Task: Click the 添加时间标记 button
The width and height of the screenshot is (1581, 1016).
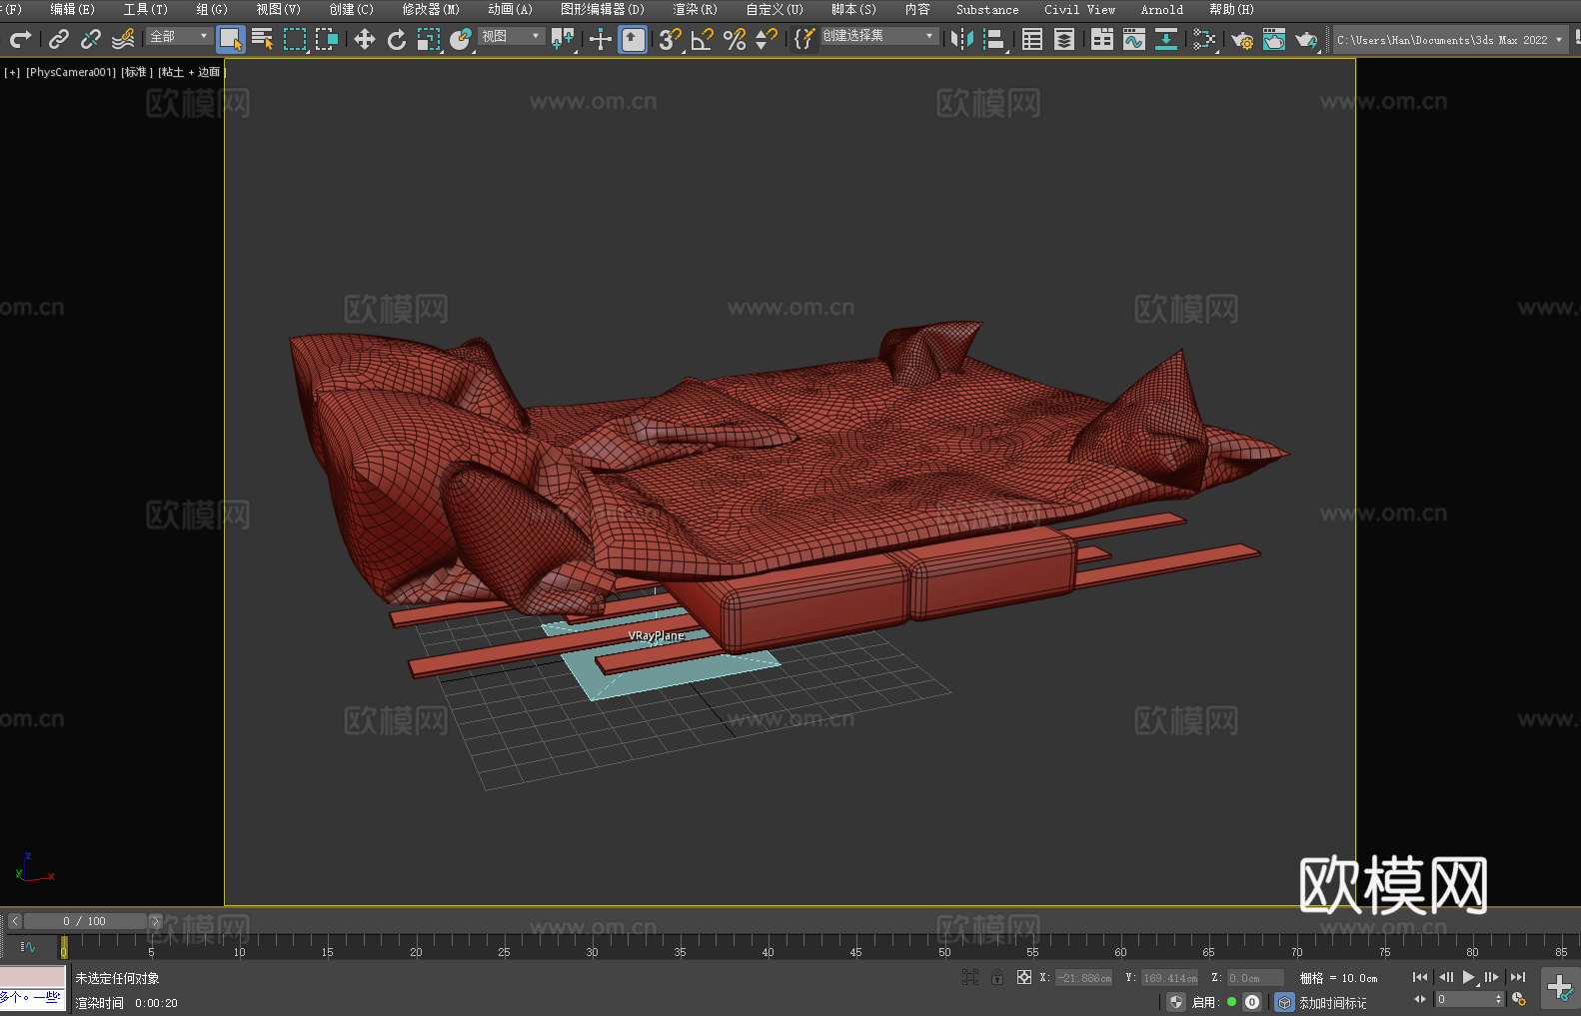Action: coord(1332,1002)
